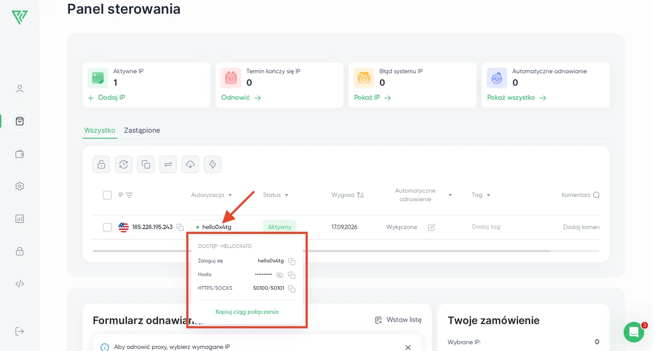This screenshot has width=657, height=351.
Task: Click Kopiuj ciąg połączenia
Action: pos(247,312)
